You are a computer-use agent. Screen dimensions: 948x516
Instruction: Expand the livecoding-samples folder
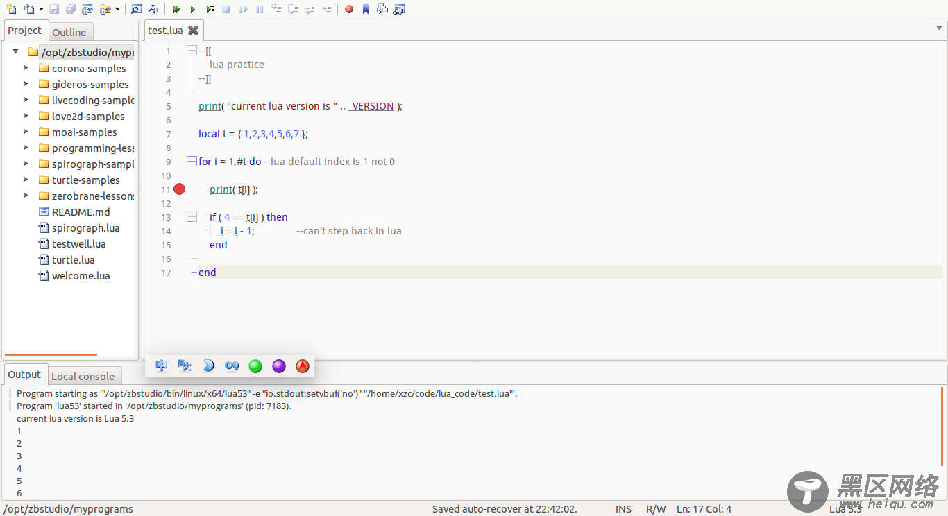tap(26, 100)
